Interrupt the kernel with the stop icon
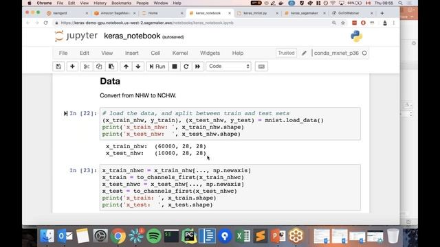Viewport: 440px width, 247px height. (x=175, y=67)
